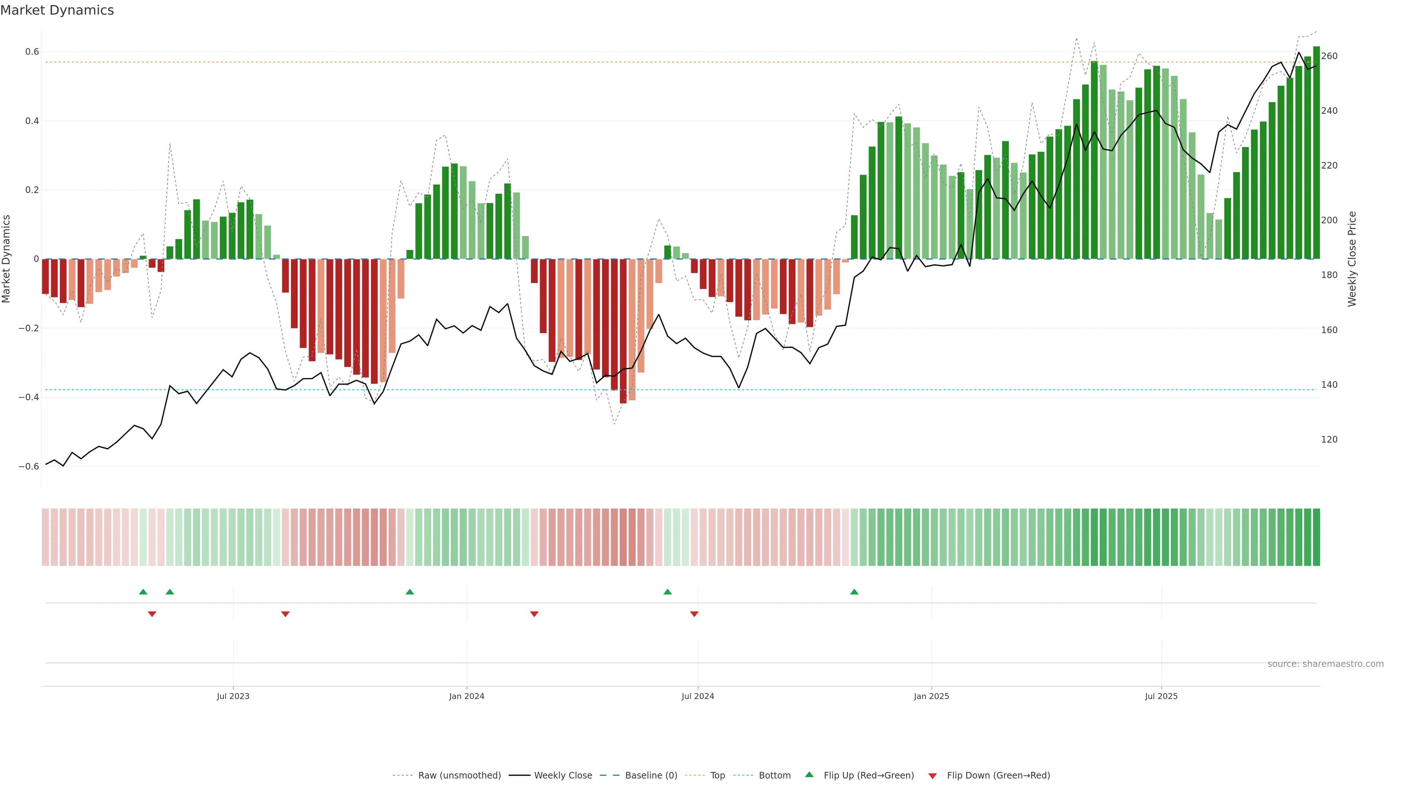Click the Market Dynamics chart title
1402x788 pixels.
(57, 10)
